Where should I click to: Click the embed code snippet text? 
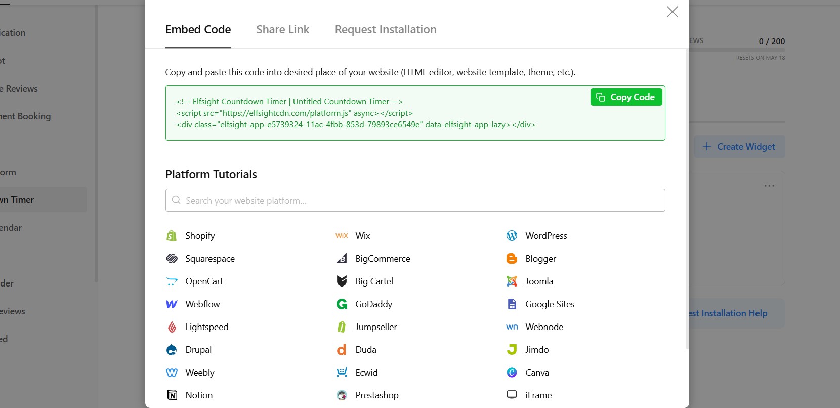[x=356, y=113]
